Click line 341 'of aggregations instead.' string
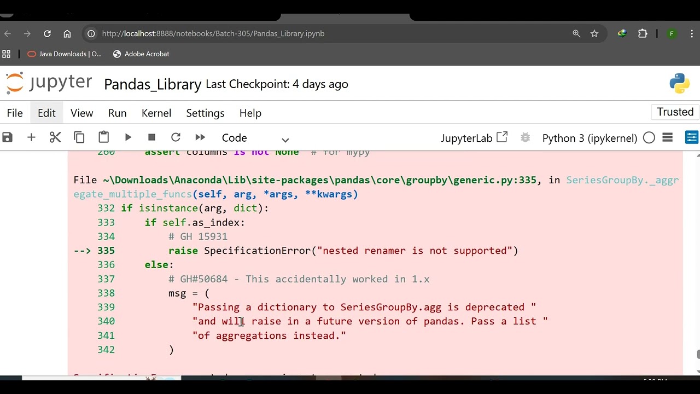Screen dimensions: 700x394 pos(269,335)
